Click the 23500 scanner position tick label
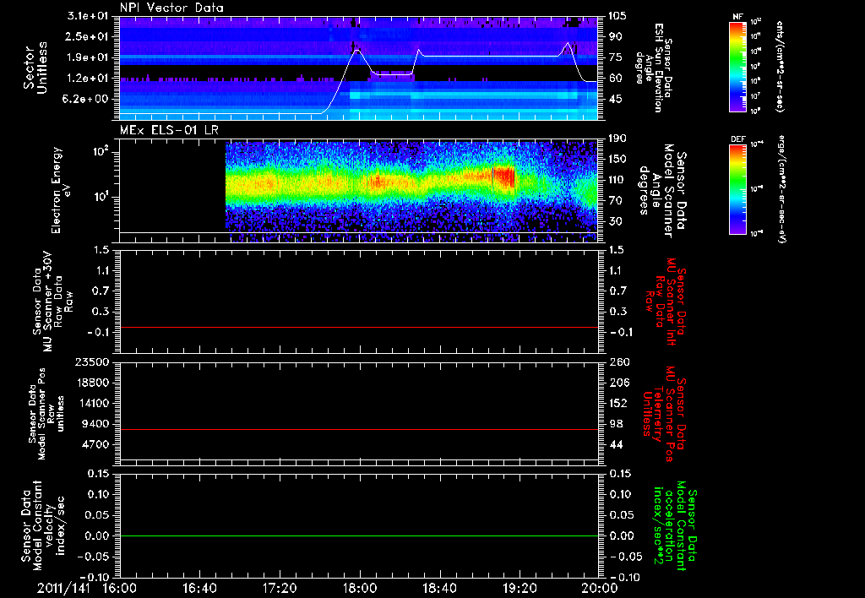 pyautogui.click(x=91, y=362)
